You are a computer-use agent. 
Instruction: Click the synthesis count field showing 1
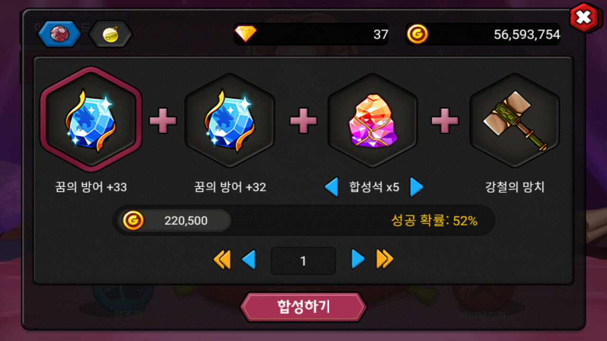[303, 261]
